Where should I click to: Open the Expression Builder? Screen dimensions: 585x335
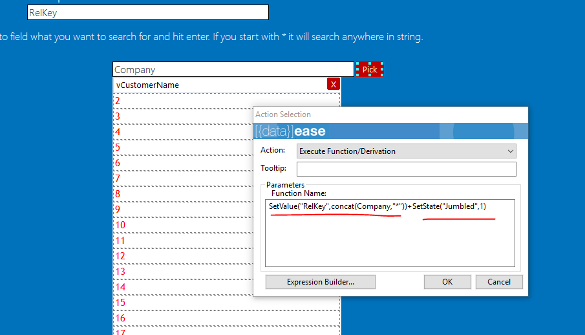point(321,282)
